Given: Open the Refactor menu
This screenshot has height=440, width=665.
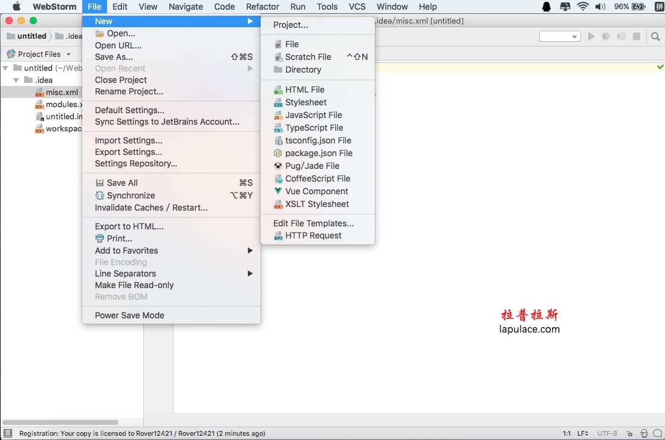Looking at the screenshot, I should coord(262,7).
